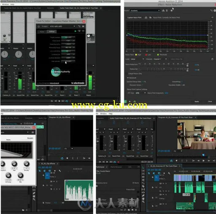216x214 pixels.
Task: Open the ATSC A/85 LKFS presets dropdown in Loudness Radar
Action: 62,27
